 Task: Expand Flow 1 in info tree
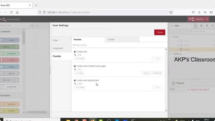tap(178, 41)
